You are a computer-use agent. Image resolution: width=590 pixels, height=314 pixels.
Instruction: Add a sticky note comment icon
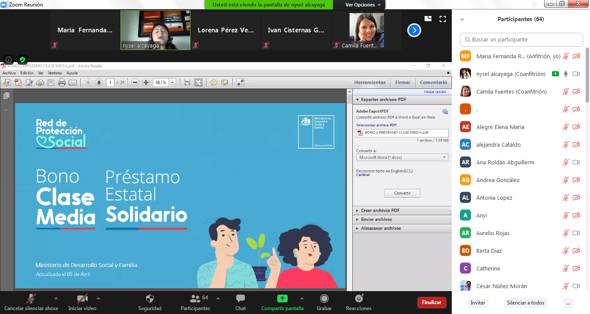pos(214,82)
